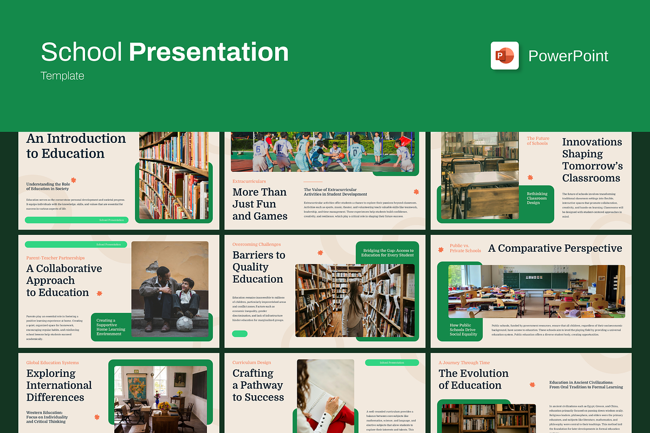Open the vintage classroom with wall map photo
Viewport: 650px width, 433px height.
pos(160,399)
